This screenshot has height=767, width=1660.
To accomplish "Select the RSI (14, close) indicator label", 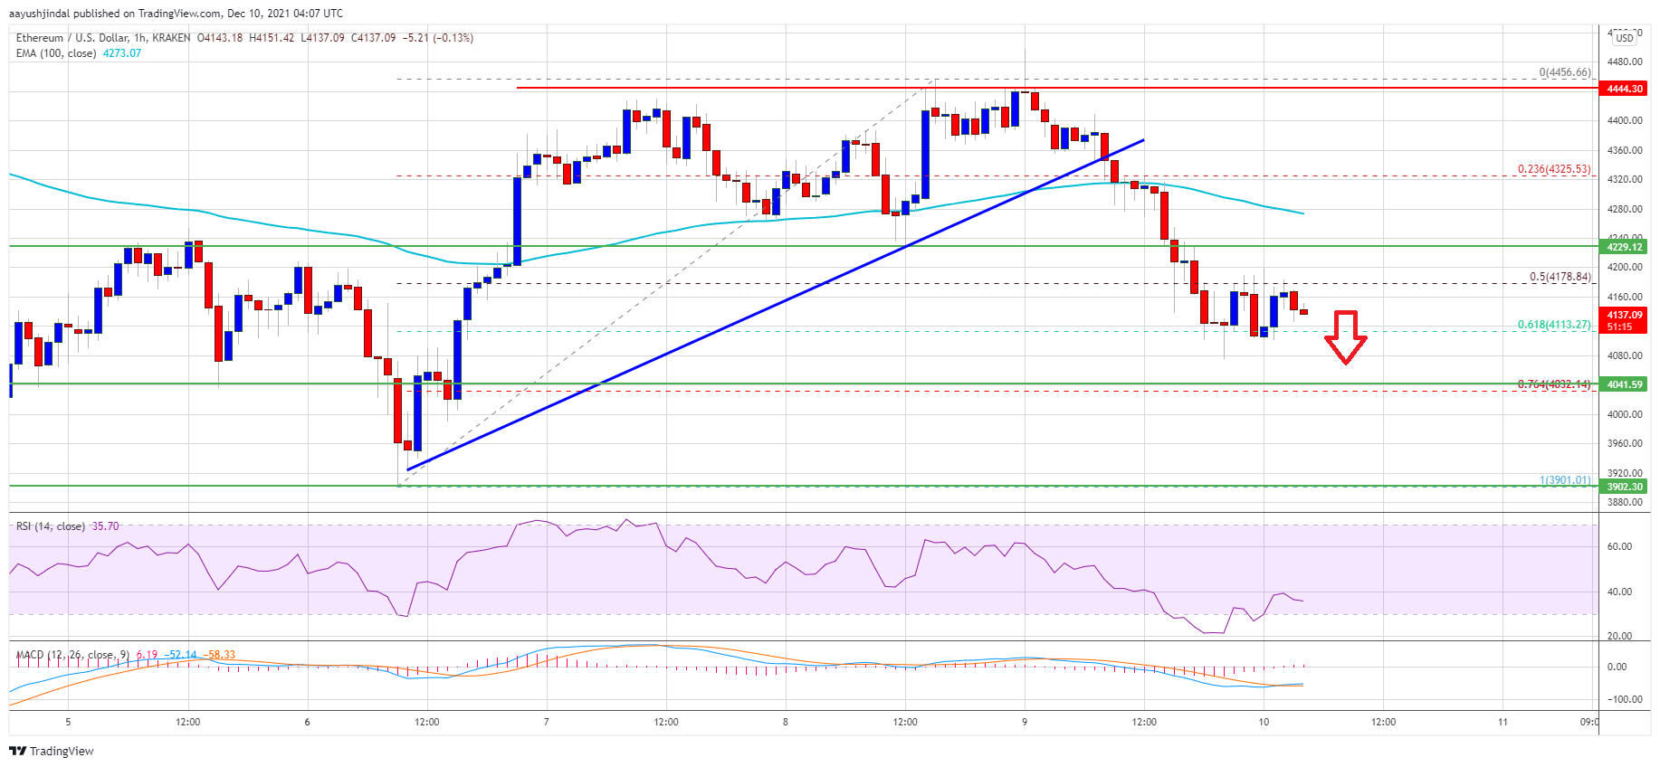I will point(51,526).
